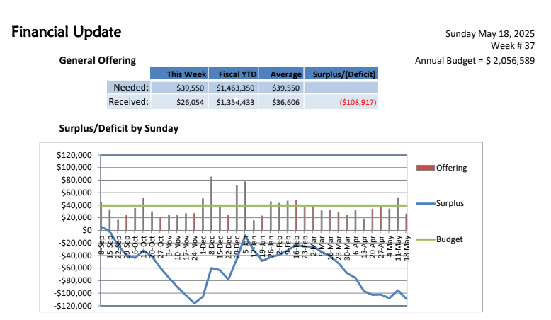551x320 pixels.
Task: Click the $1,463,350 needed fiscal YTD cell
Action: point(235,88)
